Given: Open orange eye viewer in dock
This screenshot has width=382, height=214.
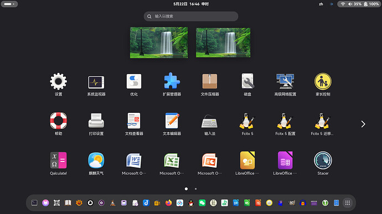Looking at the screenshot, I should 79,202.
